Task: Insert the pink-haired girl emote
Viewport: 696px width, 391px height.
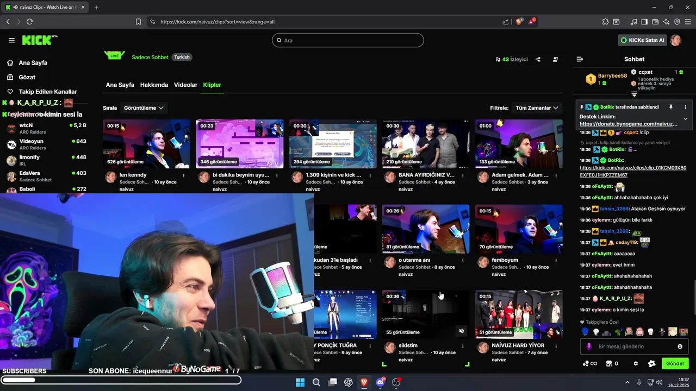Action: (640, 332)
